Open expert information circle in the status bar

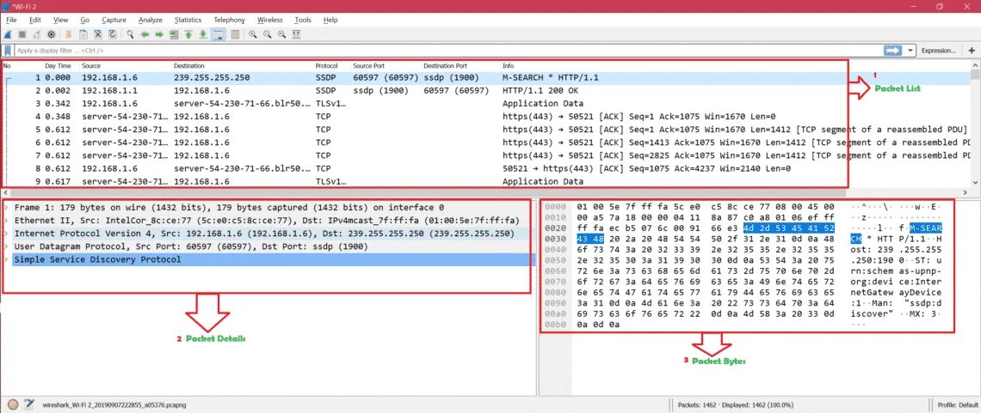pyautogui.click(x=13, y=404)
